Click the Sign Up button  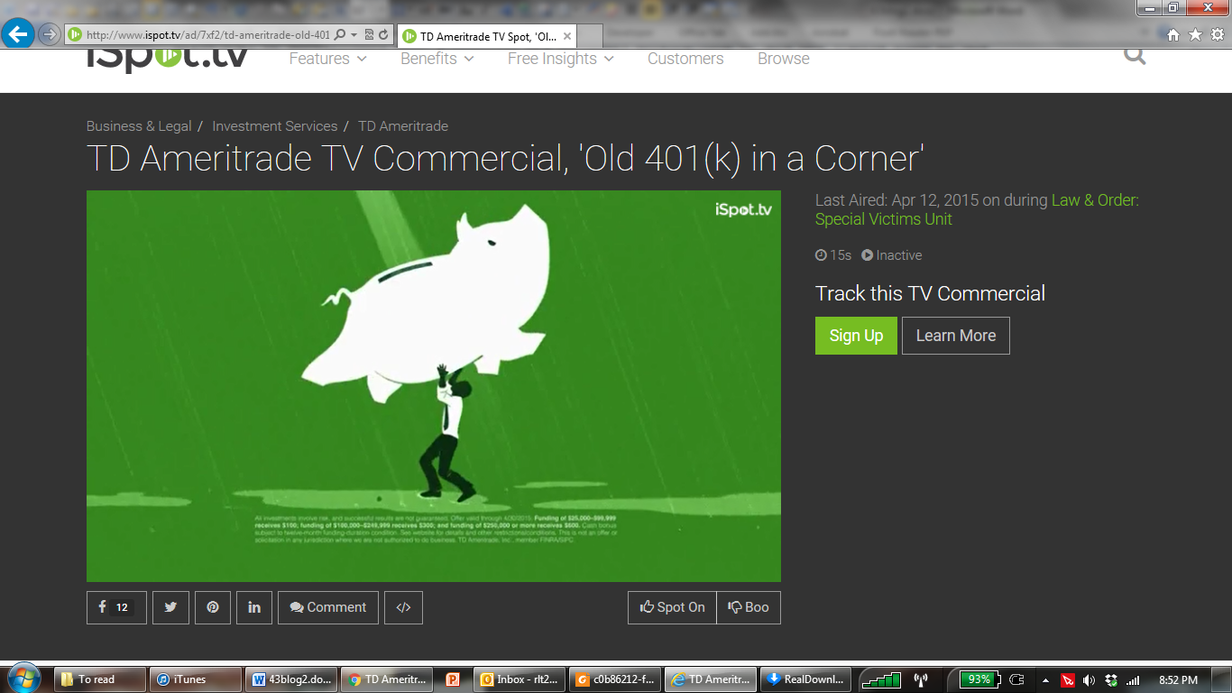[856, 336]
